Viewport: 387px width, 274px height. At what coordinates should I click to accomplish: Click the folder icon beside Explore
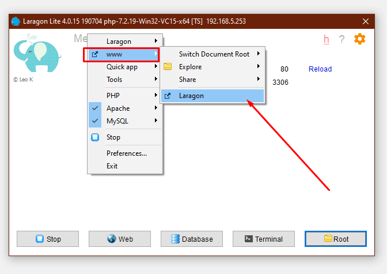coord(168,66)
